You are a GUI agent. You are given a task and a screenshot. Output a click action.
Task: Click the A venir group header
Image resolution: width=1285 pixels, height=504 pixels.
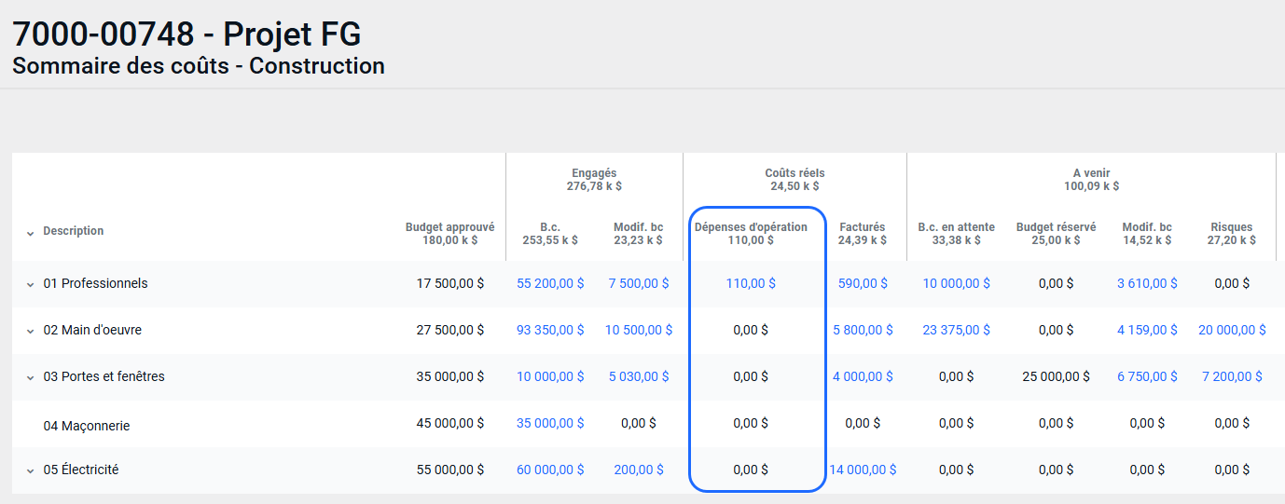pyautogui.click(x=1091, y=180)
